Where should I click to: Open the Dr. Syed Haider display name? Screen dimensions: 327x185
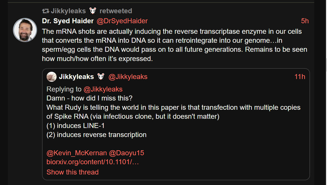click(x=68, y=21)
